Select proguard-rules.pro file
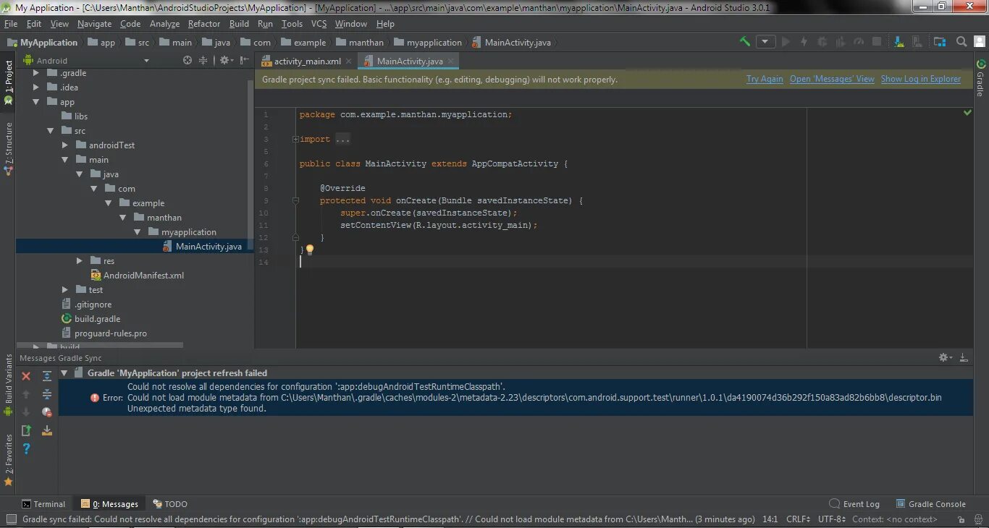Viewport: 989px width, 528px height. [104, 333]
